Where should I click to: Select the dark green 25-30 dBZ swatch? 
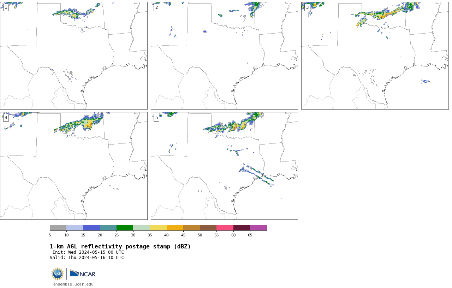tap(125, 228)
